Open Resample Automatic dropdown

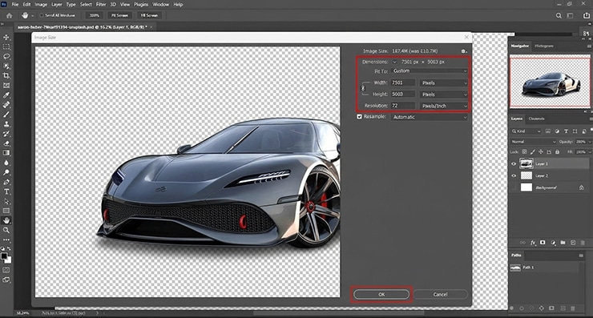(x=430, y=117)
